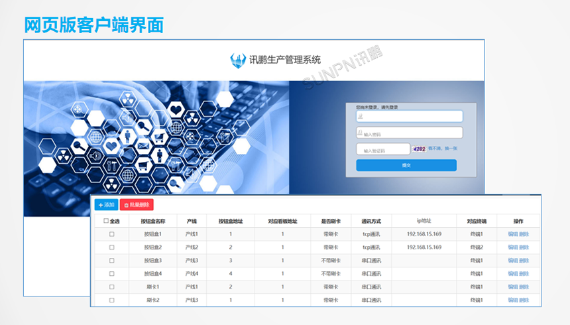Click 删除 in the 按钮盒3 row
Viewport: 570px width, 325px height.
click(x=524, y=260)
